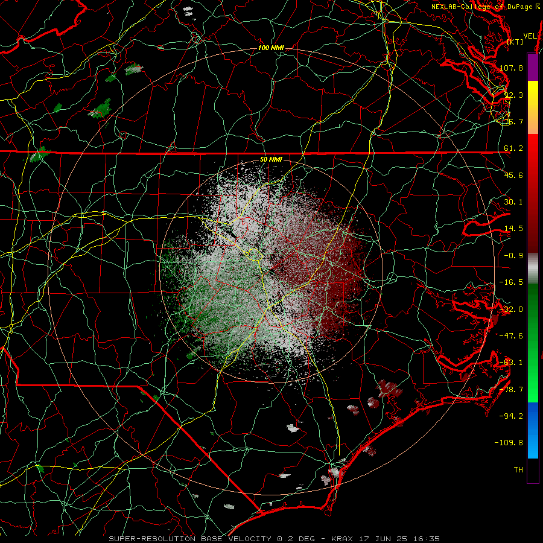Click the -0.9 velocity scale value
The image size is (543, 543).
[513, 256]
